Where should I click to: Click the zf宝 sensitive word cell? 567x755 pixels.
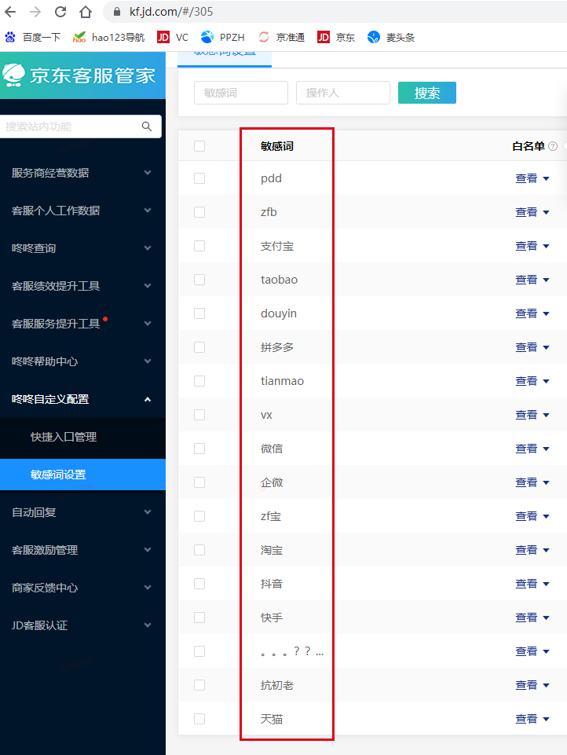[x=270, y=516]
